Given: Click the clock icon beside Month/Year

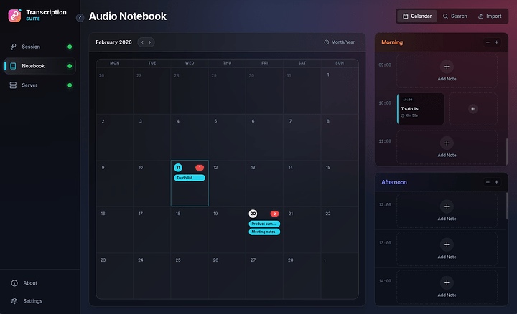Looking at the screenshot, I should coord(327,42).
